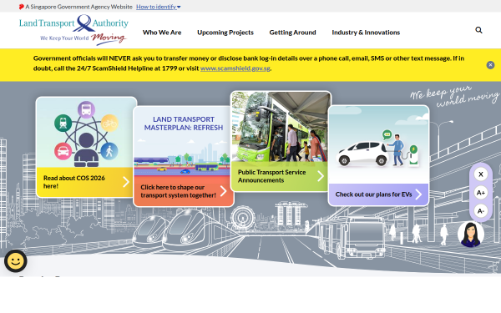Open Upcoming Projects menu
Image resolution: width=501 pixels, height=313 pixels.
point(225,33)
